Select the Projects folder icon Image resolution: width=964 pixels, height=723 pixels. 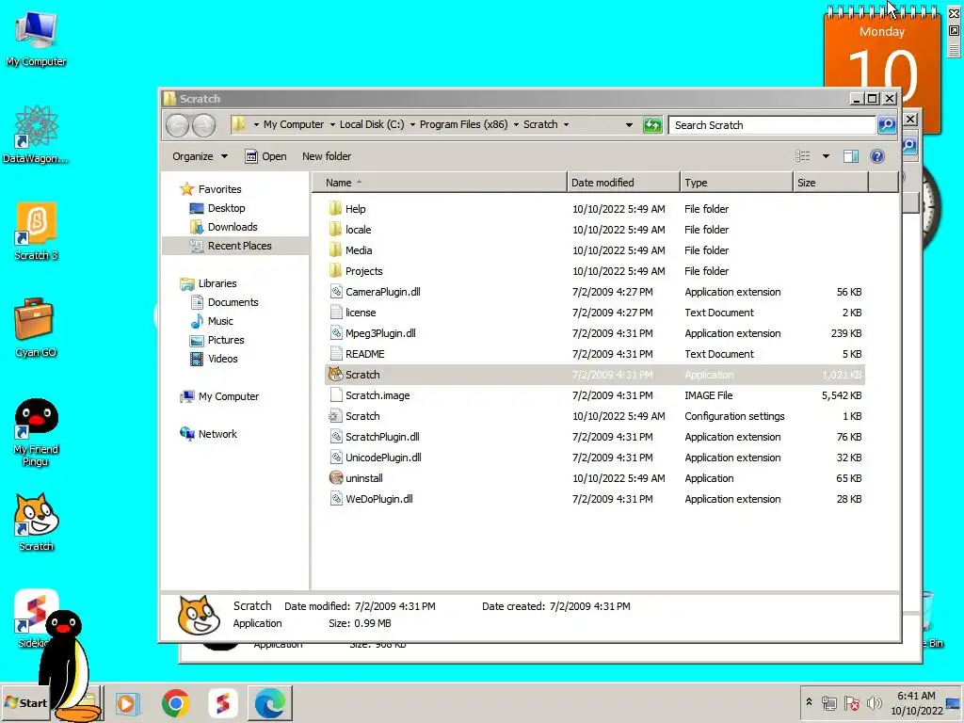[x=335, y=271]
